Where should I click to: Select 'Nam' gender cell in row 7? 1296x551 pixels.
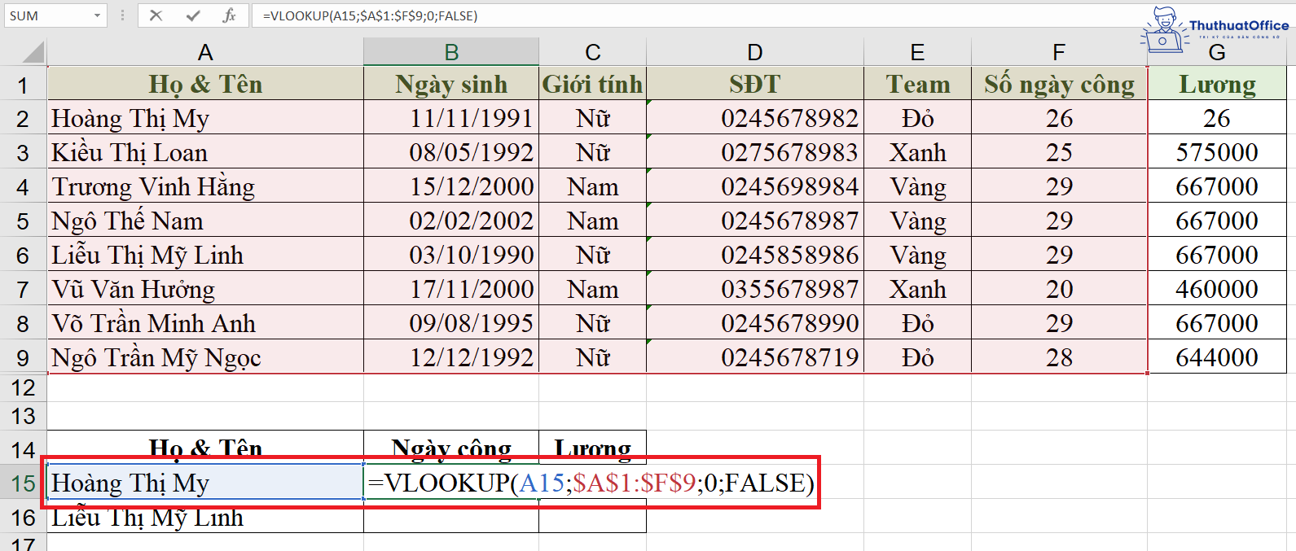(592, 289)
